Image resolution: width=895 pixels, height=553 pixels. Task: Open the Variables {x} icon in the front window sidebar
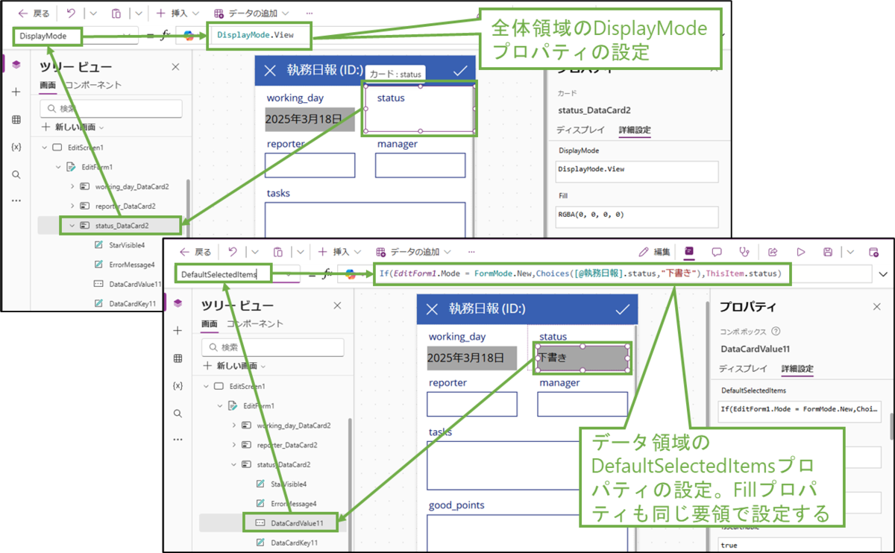pos(178,386)
